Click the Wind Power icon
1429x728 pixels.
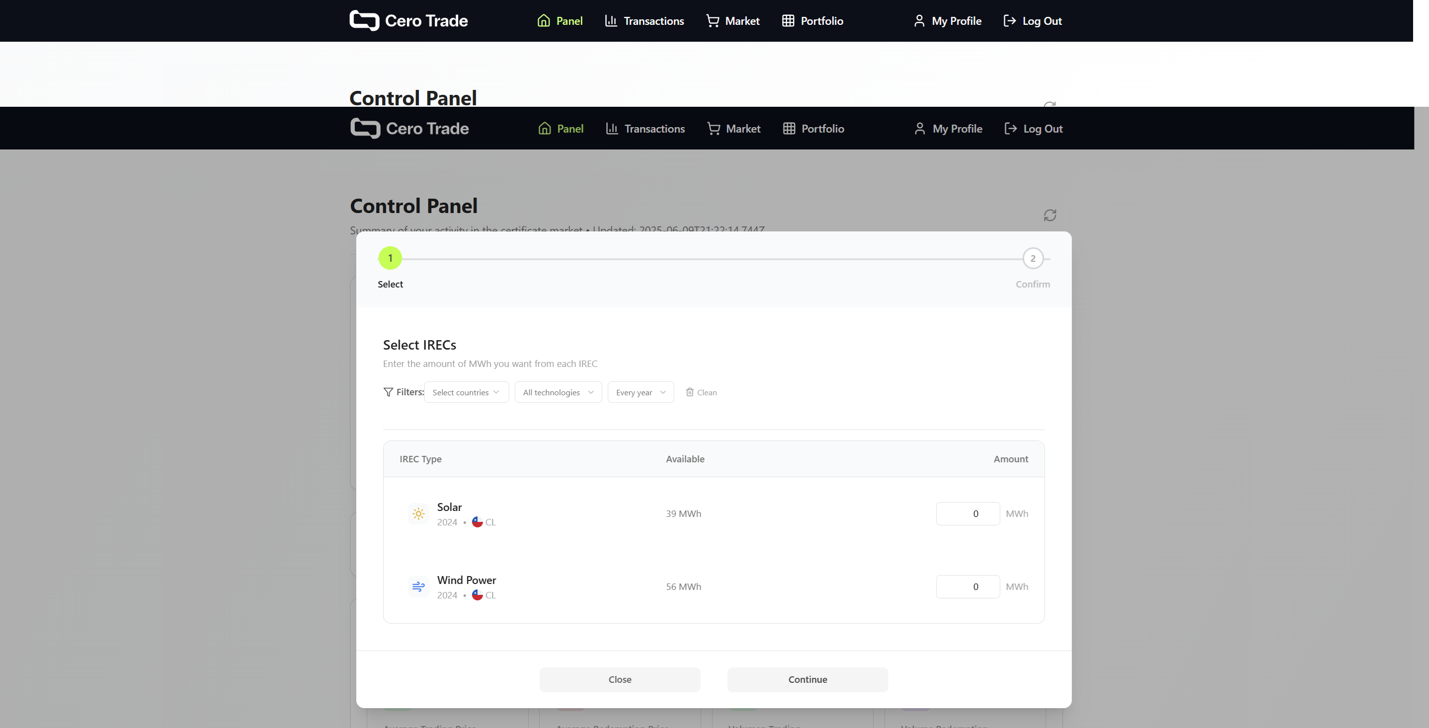[x=418, y=586]
